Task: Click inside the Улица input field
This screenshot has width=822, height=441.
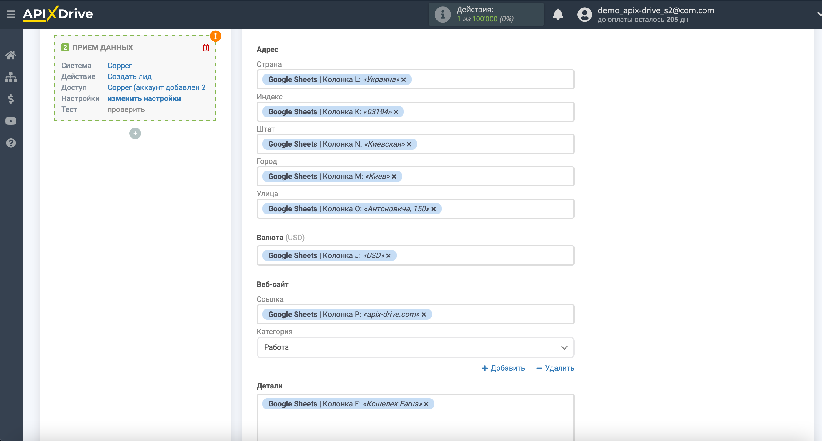Action: (415, 209)
